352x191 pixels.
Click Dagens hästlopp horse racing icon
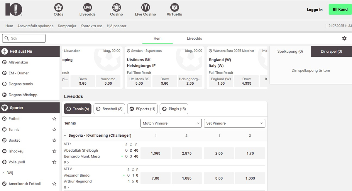[4, 95]
